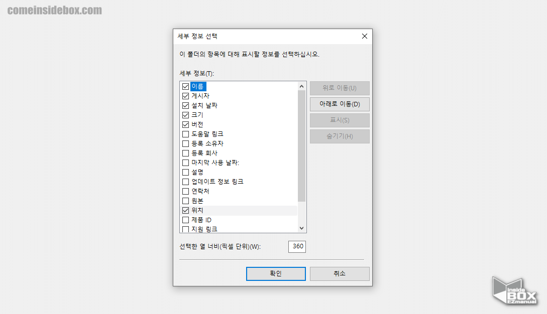Uncheck the 이름 checkbox
The width and height of the screenshot is (547, 314).
185,86
